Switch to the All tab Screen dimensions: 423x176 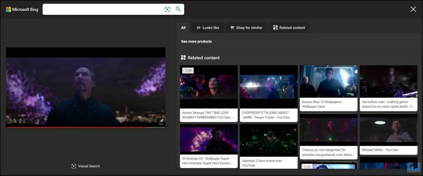point(183,27)
